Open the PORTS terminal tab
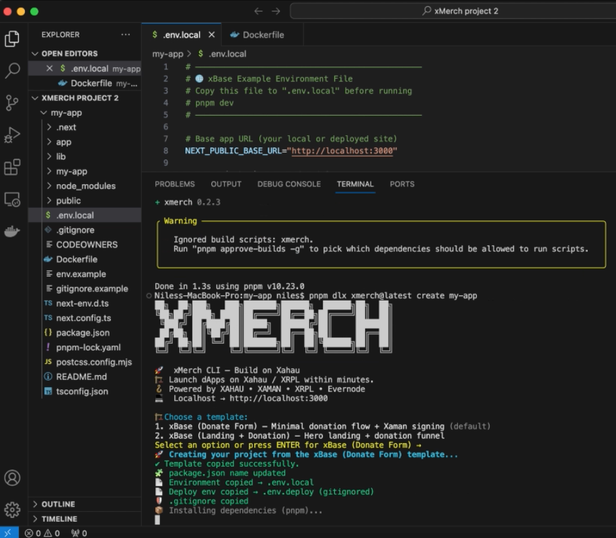This screenshot has height=538, width=616. coord(401,184)
